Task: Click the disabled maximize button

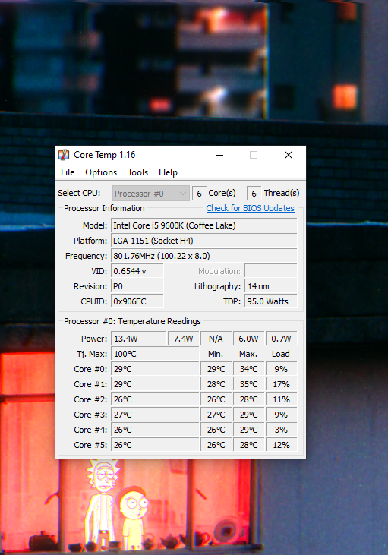Action: click(254, 155)
